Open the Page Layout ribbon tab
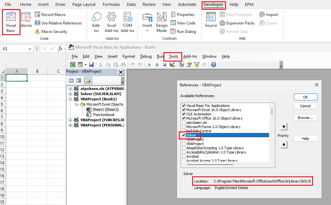 pyautogui.click(x=84, y=5)
